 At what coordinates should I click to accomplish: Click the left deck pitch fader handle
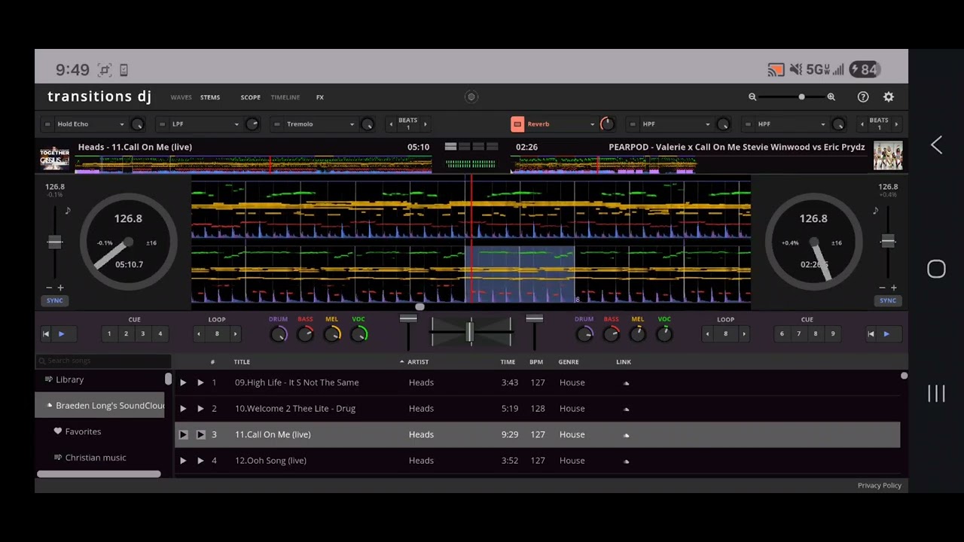(x=54, y=242)
